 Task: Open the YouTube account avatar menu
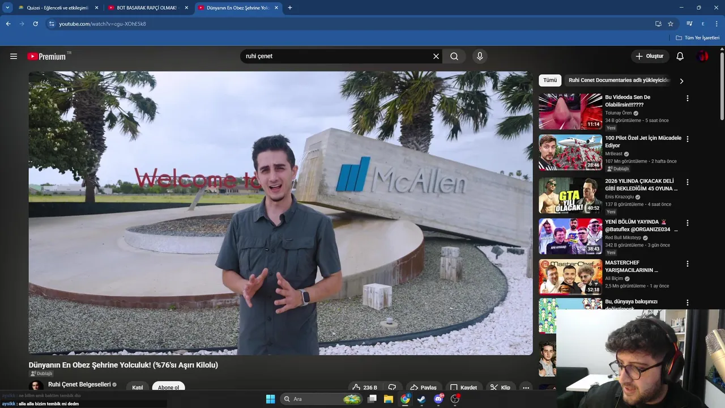coord(703,56)
